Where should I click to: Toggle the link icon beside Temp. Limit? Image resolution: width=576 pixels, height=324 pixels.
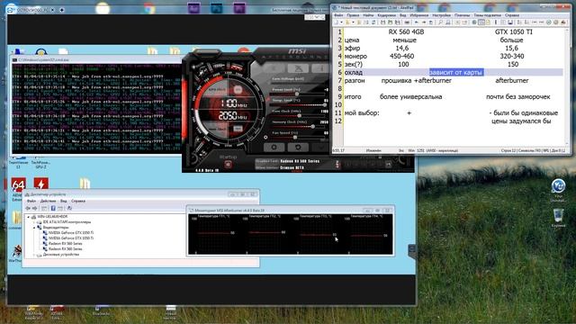coord(268,100)
